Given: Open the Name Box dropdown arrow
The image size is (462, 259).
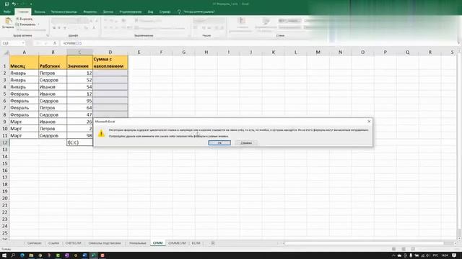Looking at the screenshot, I should click(22, 43).
